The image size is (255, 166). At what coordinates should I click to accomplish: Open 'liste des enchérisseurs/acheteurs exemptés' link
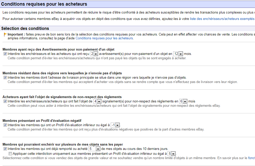(x=222, y=19)
